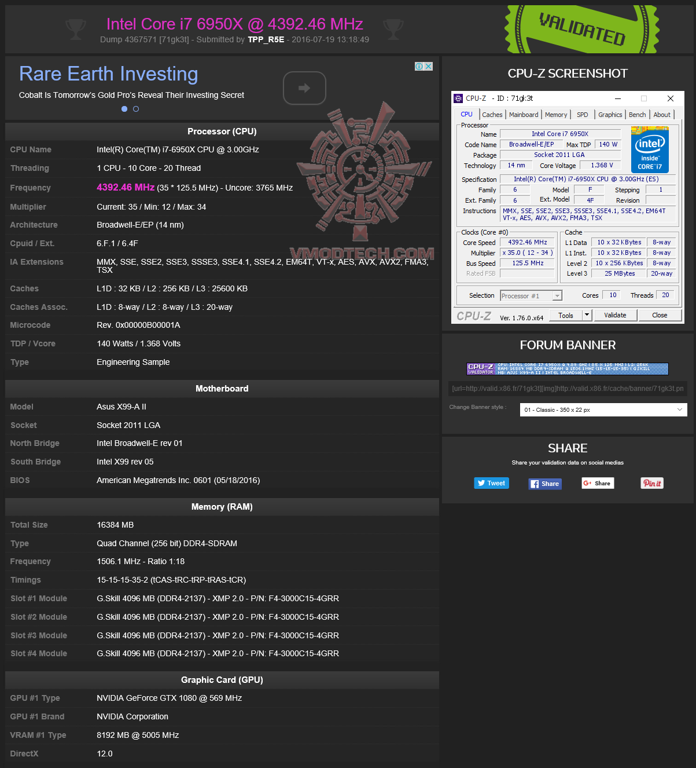Click the Tools button in CPU-Z
This screenshot has height=768, width=696.
566,315
